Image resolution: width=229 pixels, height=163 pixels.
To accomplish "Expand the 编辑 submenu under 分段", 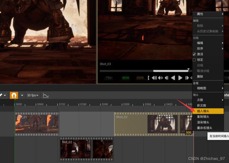I will (208, 43).
